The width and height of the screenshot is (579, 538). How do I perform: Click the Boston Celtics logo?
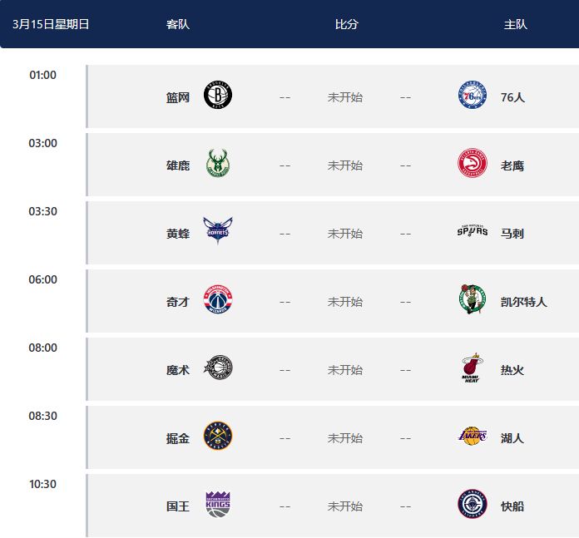tap(472, 299)
